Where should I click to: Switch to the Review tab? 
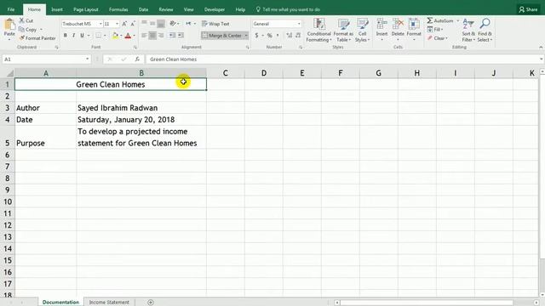(x=166, y=9)
